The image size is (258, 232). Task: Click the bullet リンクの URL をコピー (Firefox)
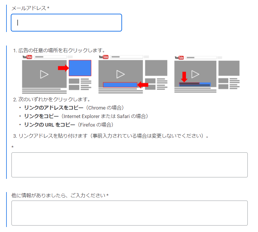click(x=68, y=125)
